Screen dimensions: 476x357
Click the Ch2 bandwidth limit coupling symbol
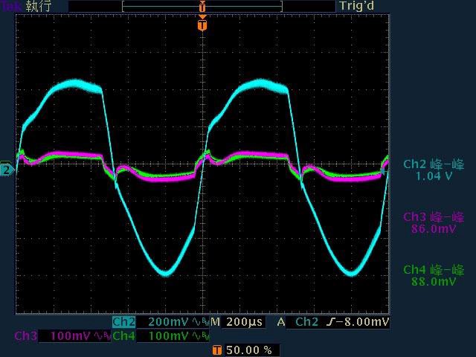point(200,322)
